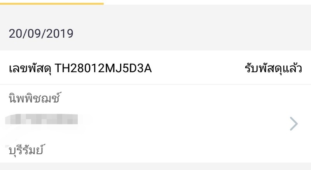Image resolution: width=311 pixels, height=170 pixels.
Task: Open parcel details with the right chevron
Action: click(x=294, y=124)
